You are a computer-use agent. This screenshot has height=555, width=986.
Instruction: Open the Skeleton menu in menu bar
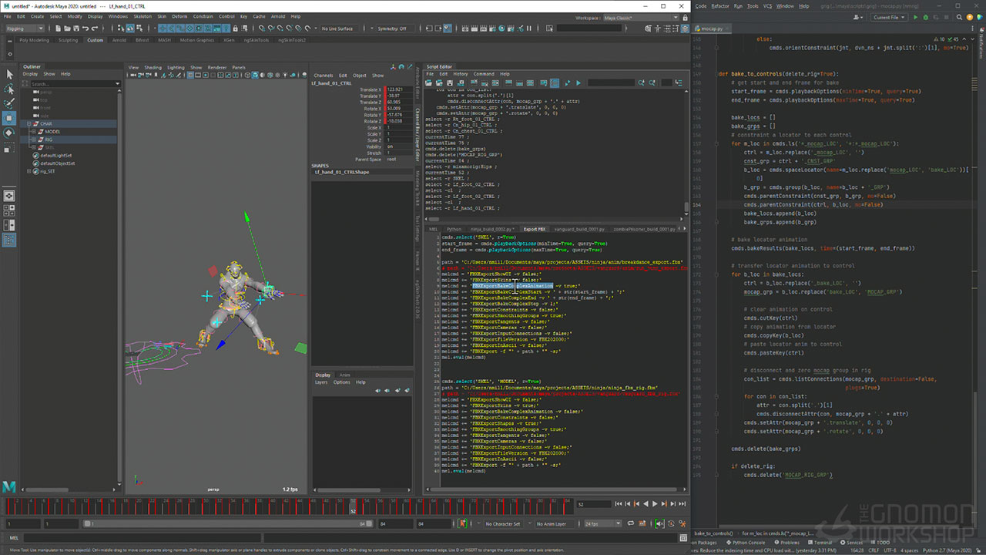[x=142, y=16]
